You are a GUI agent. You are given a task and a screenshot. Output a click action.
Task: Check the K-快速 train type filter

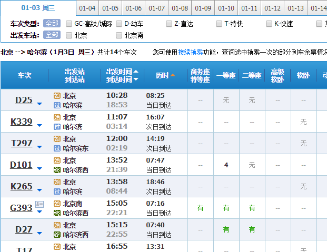click(269, 24)
